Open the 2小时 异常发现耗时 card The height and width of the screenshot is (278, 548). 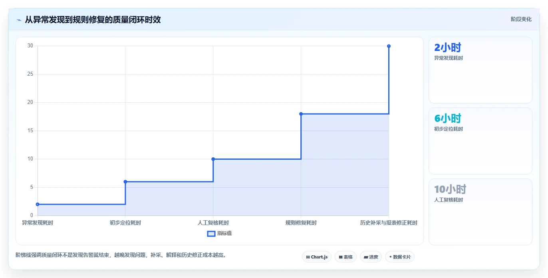tap(480, 70)
